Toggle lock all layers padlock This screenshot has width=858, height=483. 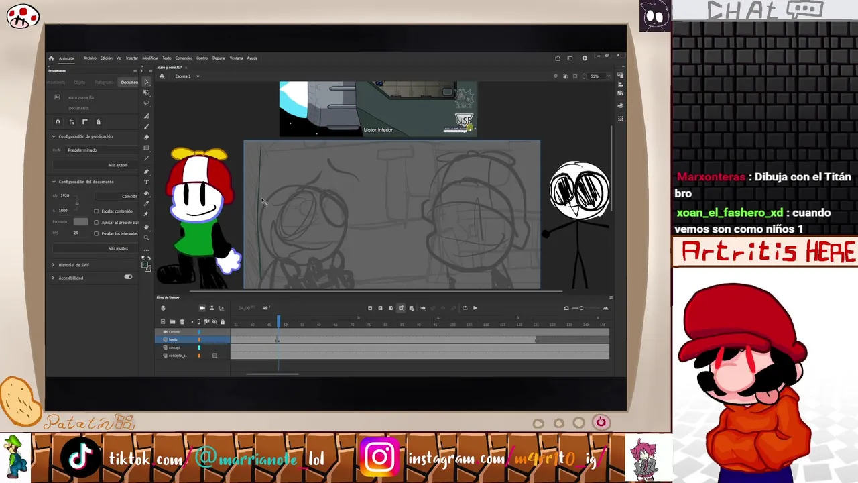pos(223,322)
